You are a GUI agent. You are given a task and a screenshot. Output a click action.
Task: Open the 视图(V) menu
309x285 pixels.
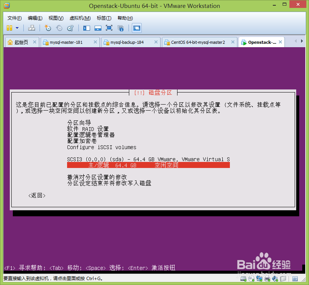tap(55, 18)
